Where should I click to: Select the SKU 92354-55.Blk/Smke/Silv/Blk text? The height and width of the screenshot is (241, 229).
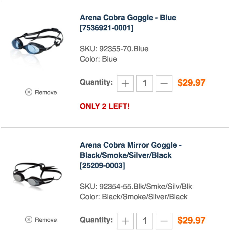(136, 187)
